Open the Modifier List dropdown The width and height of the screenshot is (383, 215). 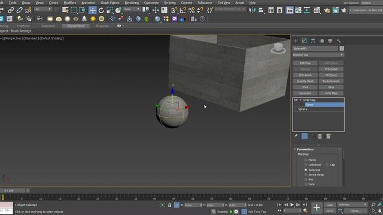318,55
